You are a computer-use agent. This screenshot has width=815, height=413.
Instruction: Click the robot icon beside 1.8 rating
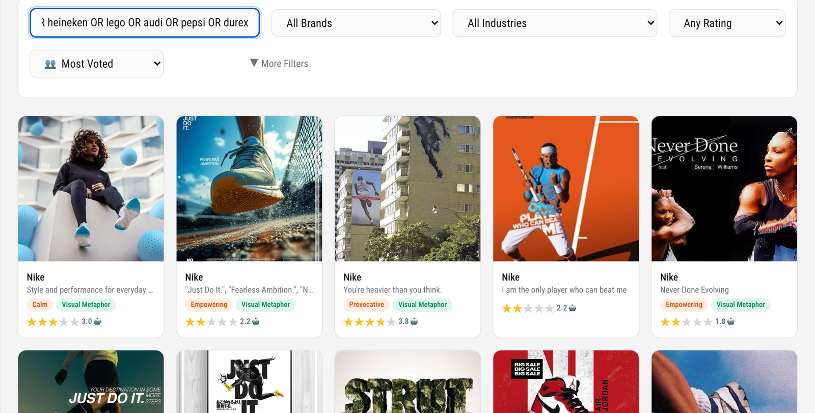pyautogui.click(x=731, y=321)
